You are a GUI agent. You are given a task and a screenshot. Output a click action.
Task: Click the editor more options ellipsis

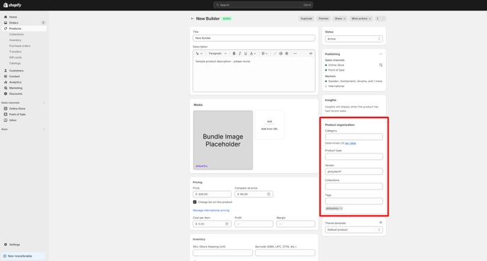(x=295, y=53)
